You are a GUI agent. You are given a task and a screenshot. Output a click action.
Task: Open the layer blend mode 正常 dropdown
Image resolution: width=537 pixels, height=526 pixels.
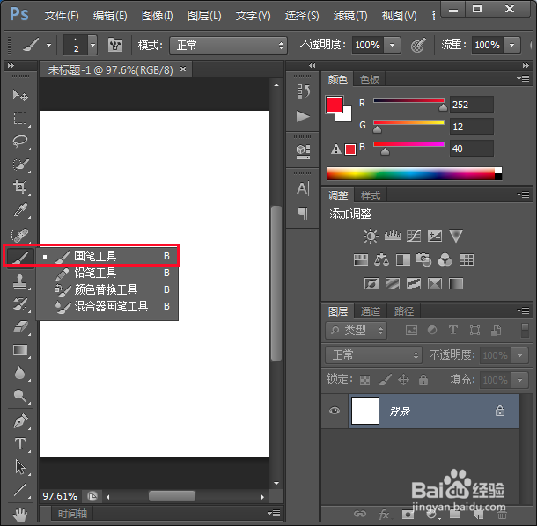click(374, 354)
